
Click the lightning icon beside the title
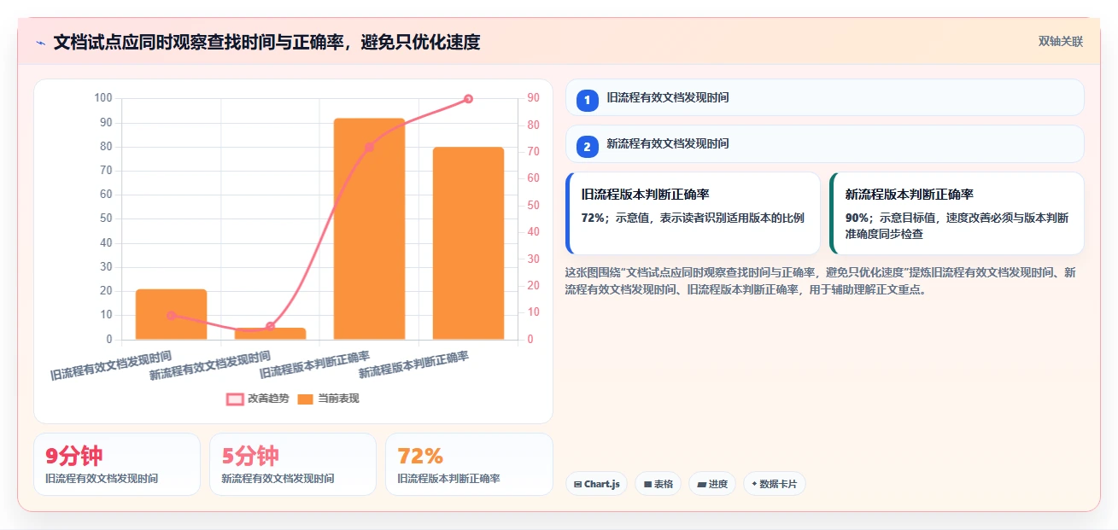(40, 42)
